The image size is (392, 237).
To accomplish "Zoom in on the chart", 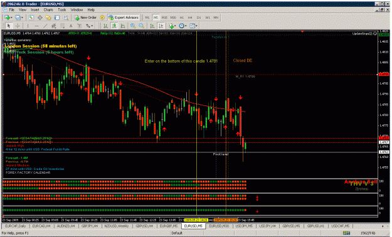I will [x=133, y=26].
